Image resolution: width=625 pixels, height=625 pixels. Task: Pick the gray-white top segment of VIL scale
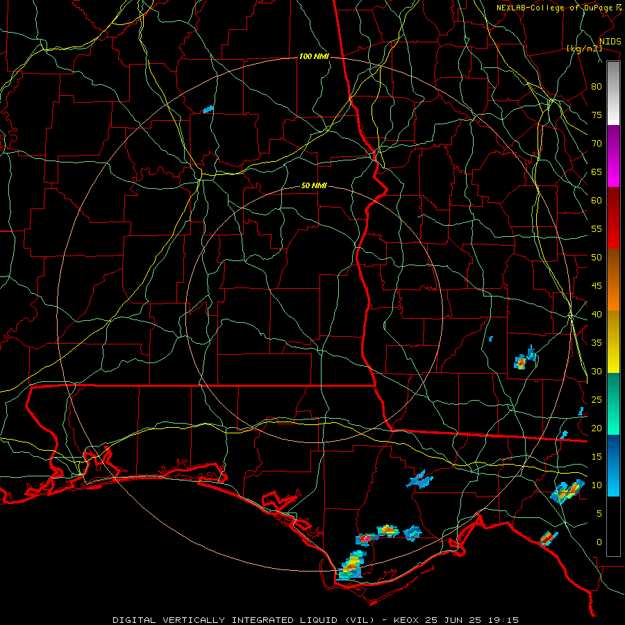(x=613, y=93)
